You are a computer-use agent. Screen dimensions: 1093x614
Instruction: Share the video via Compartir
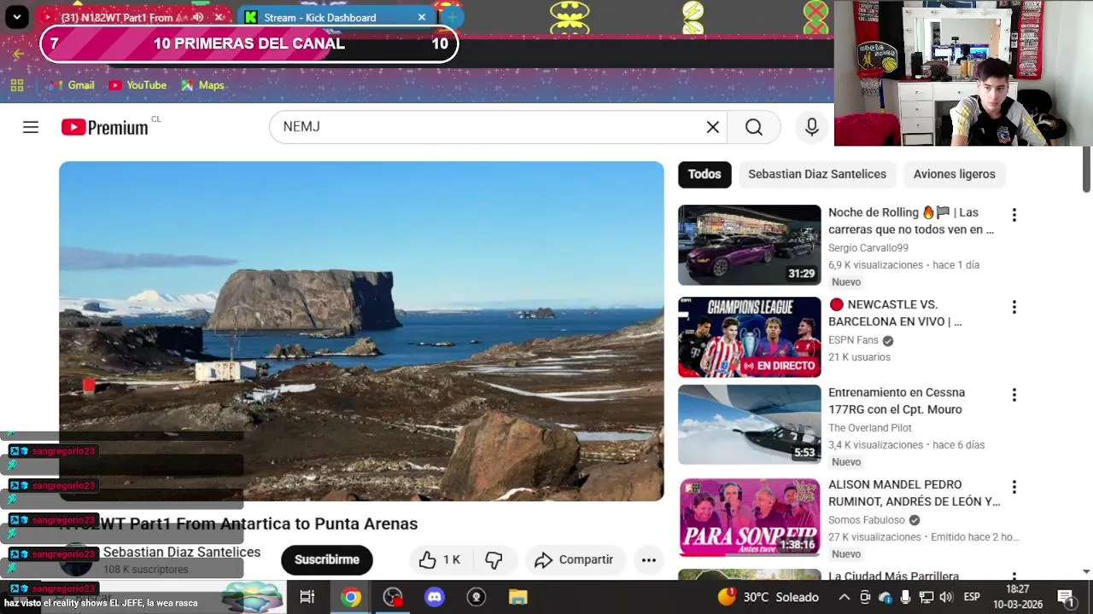point(576,559)
